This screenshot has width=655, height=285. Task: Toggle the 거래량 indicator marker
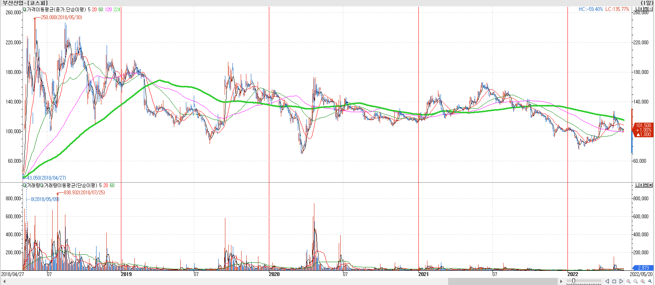[24, 185]
